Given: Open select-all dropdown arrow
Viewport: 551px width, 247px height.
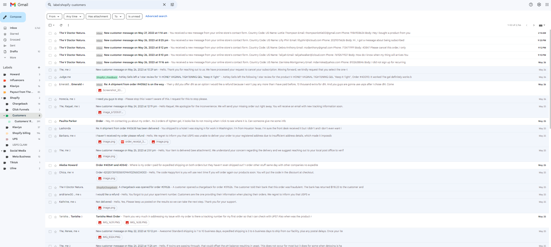Looking at the screenshot, I should coord(54,25).
